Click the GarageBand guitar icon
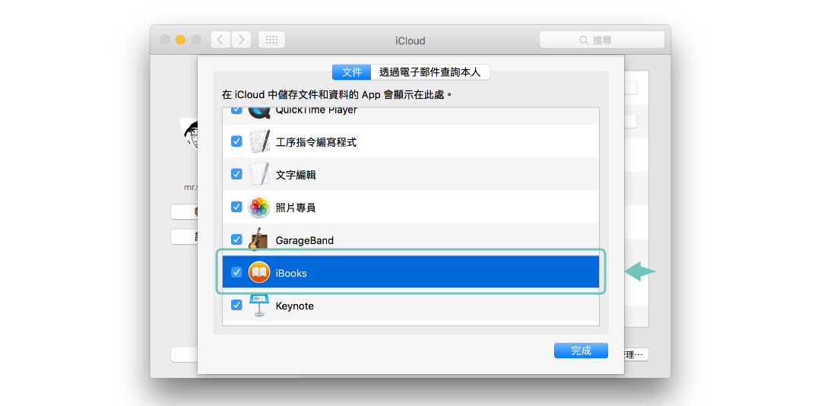821x406 pixels. coord(259,240)
